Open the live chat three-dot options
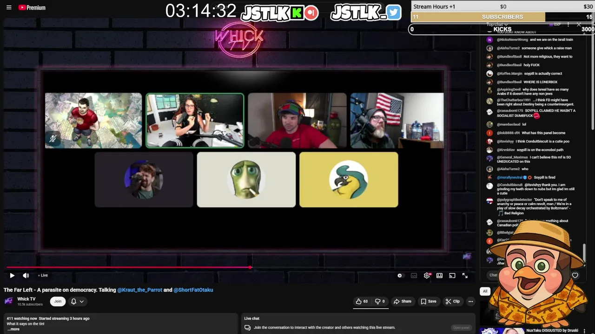This screenshot has height=334, width=595. [x=568, y=24]
